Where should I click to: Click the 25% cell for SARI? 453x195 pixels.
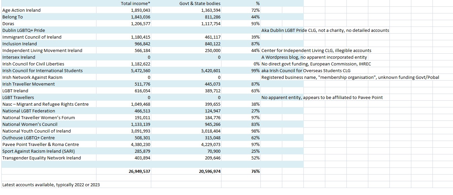(x=241, y=151)
